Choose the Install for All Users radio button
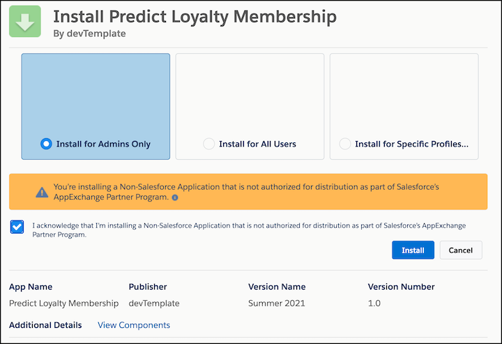 tap(208, 144)
